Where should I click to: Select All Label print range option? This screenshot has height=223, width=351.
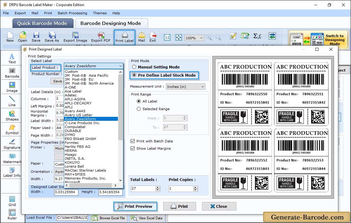click(139, 101)
